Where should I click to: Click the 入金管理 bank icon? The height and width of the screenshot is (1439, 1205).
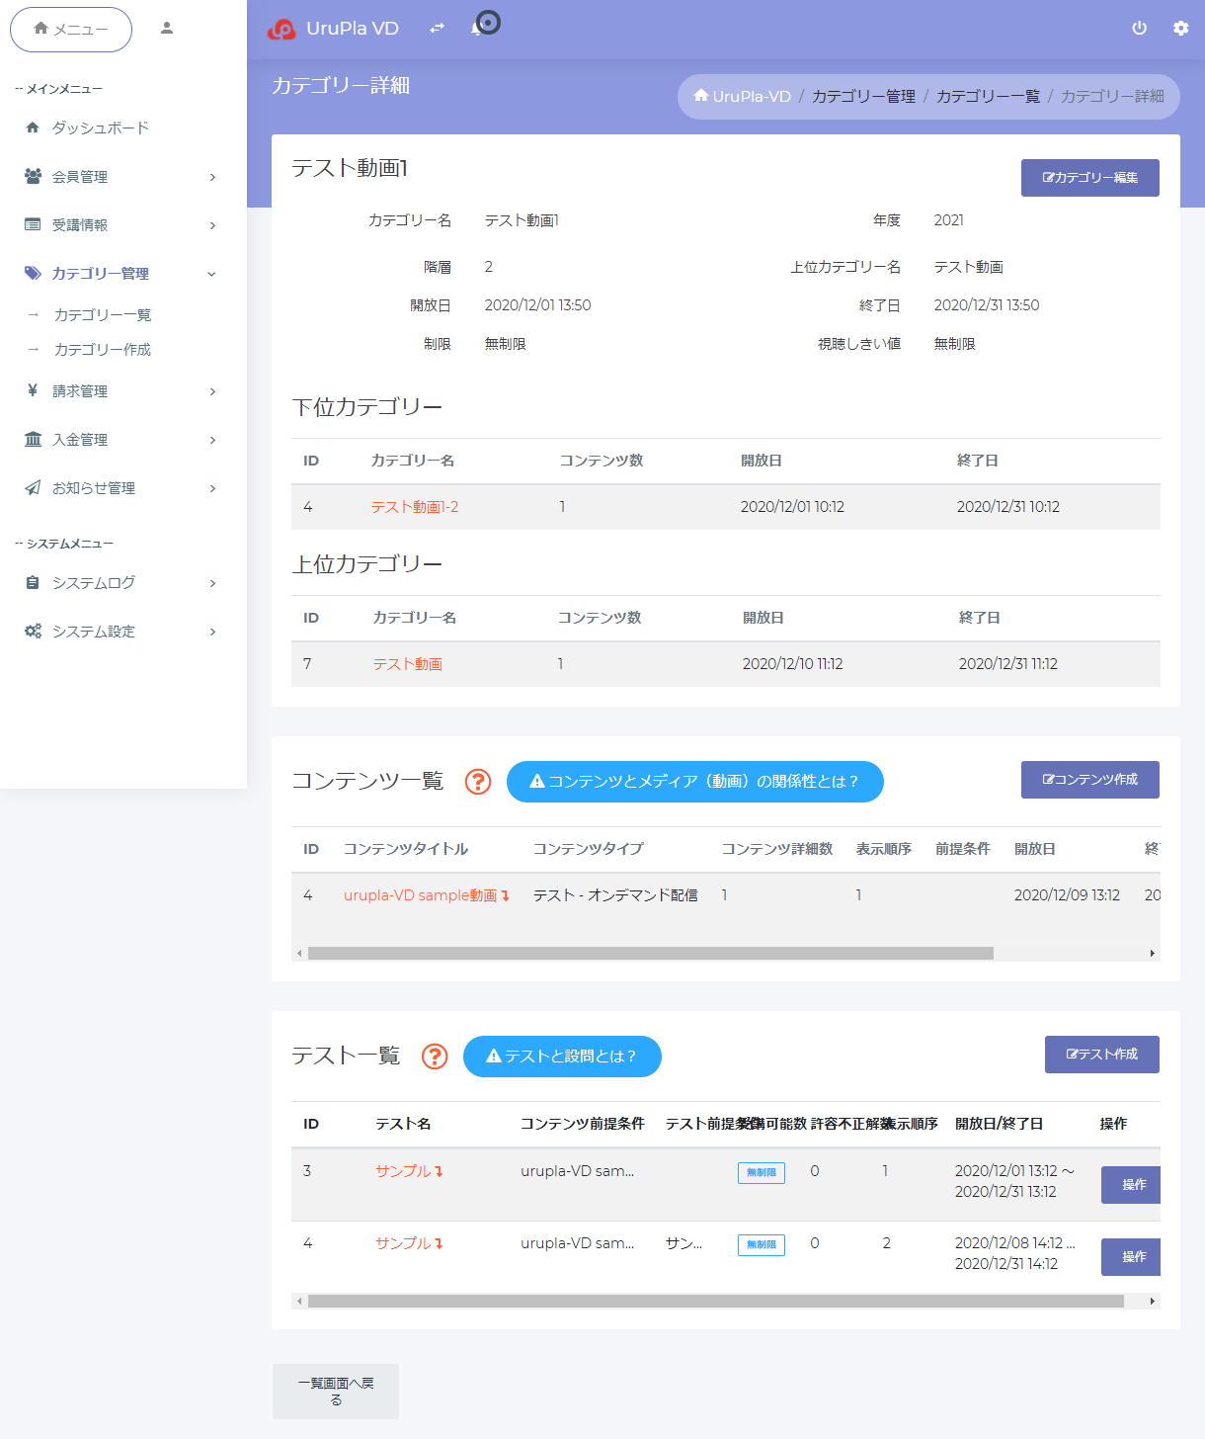(x=33, y=439)
